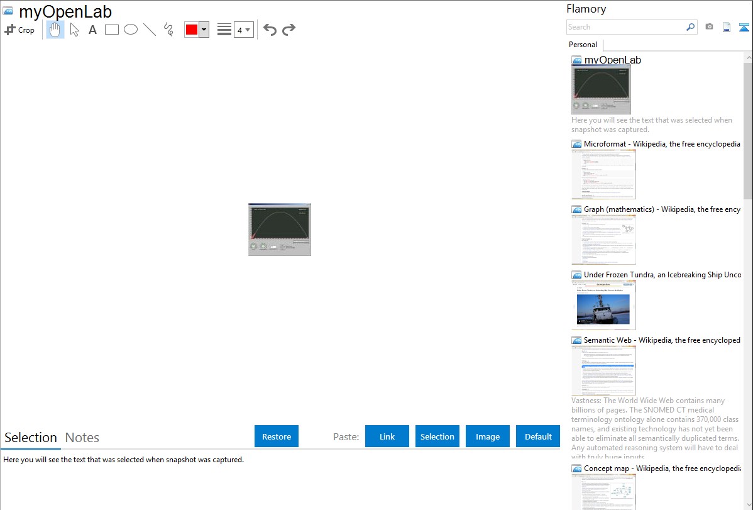The height and width of the screenshot is (510, 753).
Task: Open the Concept map snapshot thumbnail
Action: pos(603,492)
